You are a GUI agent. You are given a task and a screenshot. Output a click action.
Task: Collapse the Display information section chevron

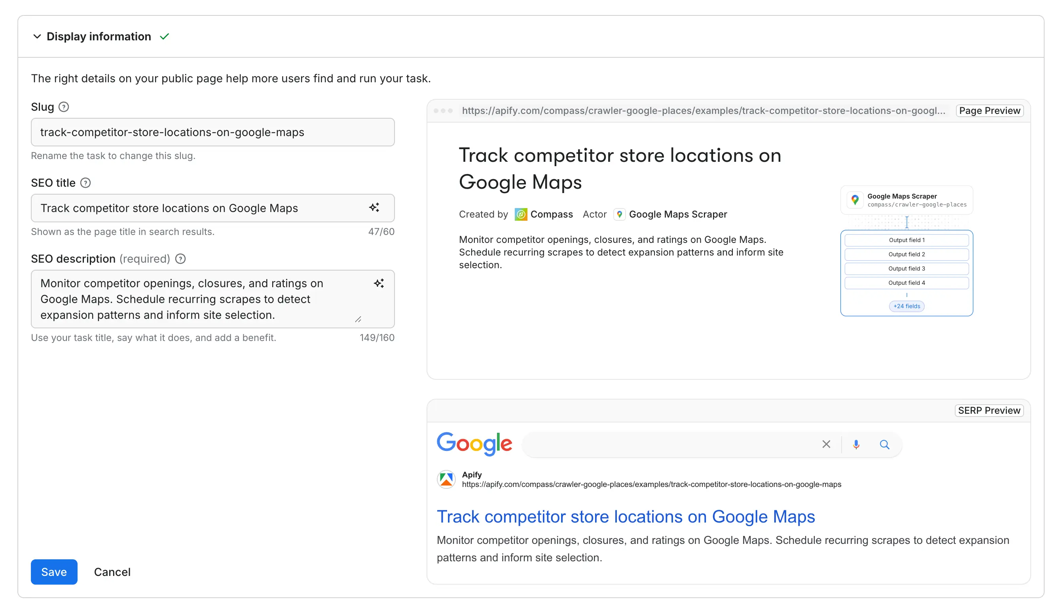point(37,37)
